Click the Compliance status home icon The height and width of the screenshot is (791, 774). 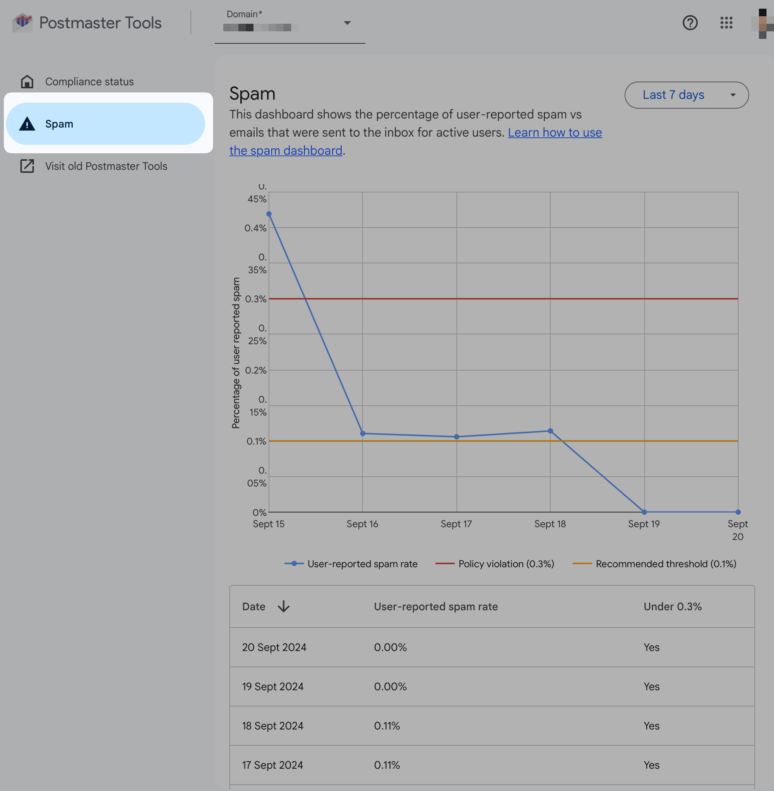coord(27,82)
